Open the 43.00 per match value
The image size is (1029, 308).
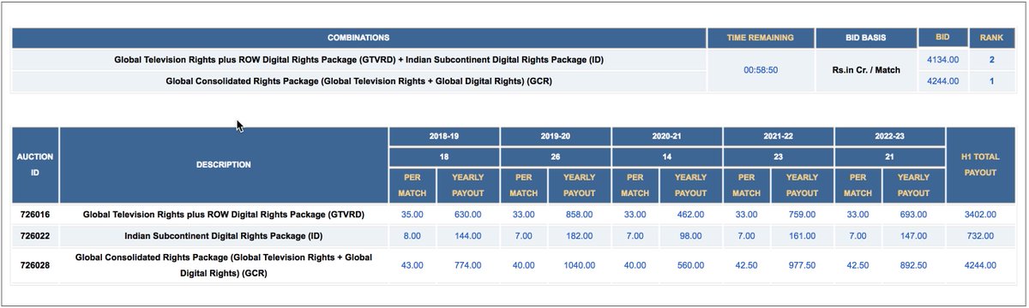[412, 265]
